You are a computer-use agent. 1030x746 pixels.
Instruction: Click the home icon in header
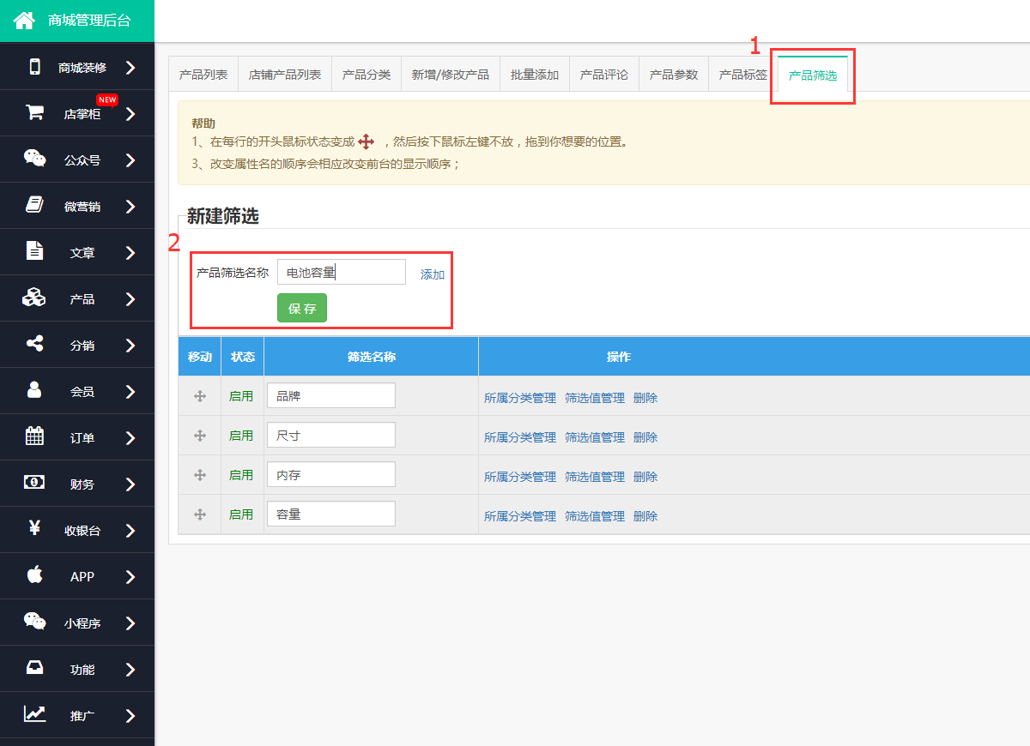pos(24,21)
